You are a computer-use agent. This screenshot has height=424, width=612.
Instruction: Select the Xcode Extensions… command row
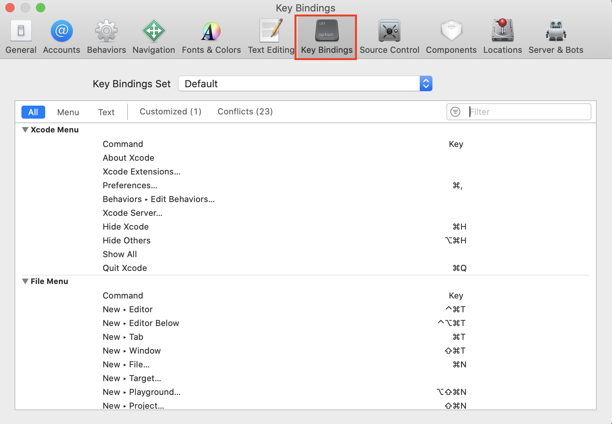point(306,171)
